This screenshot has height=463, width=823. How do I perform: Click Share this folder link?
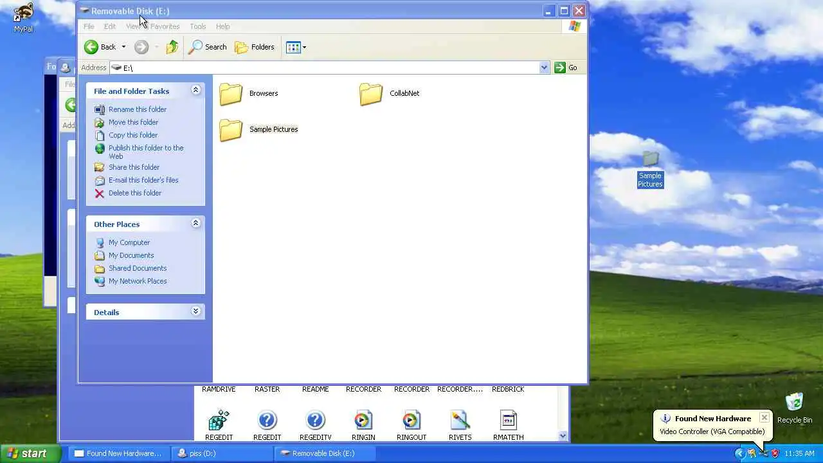click(x=134, y=167)
